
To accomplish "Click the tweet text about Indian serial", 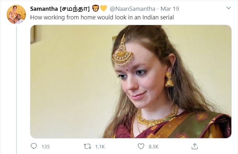I will pos(102,17).
